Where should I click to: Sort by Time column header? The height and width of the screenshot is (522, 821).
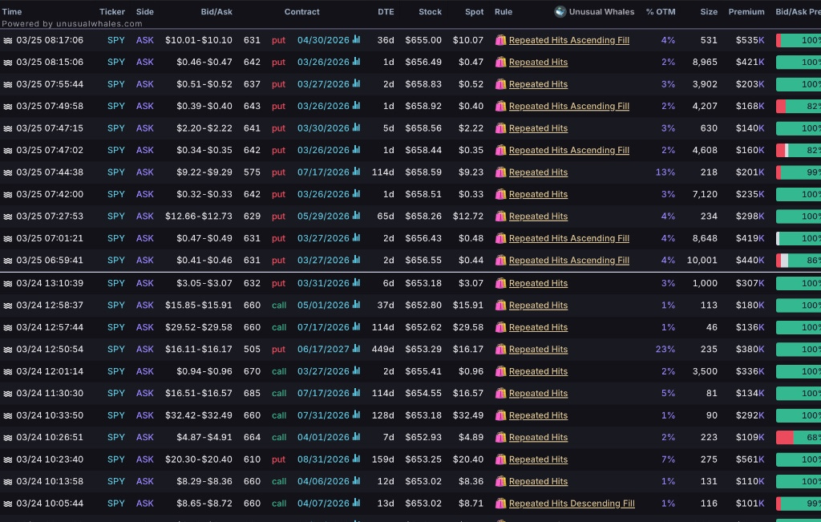11,11
